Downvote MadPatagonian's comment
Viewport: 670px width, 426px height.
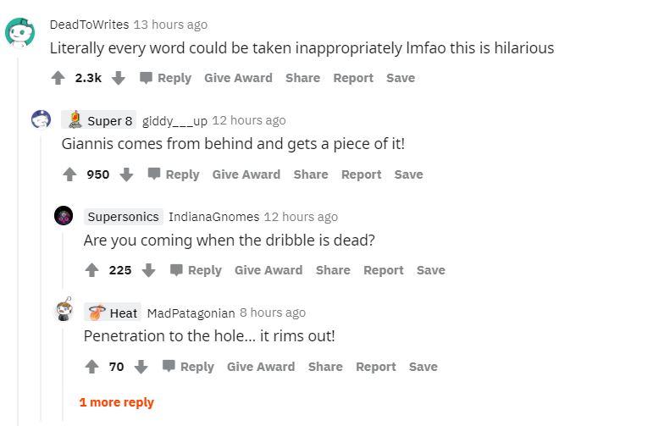141,367
